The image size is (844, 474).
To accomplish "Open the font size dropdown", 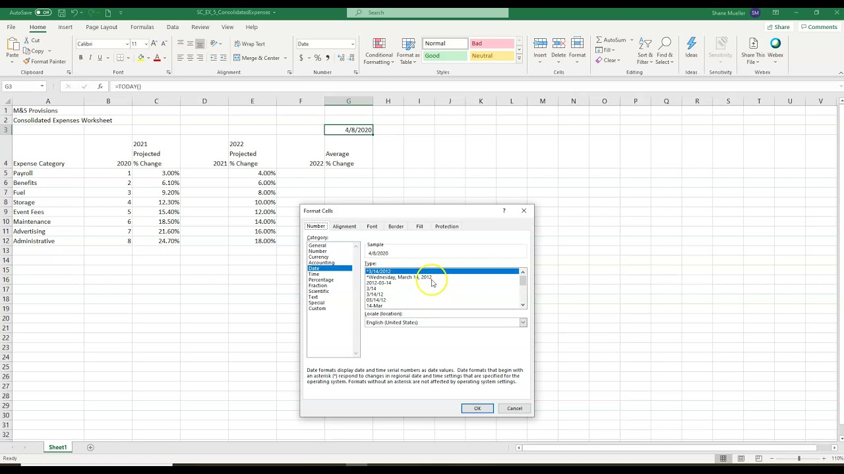I will (x=146, y=44).
